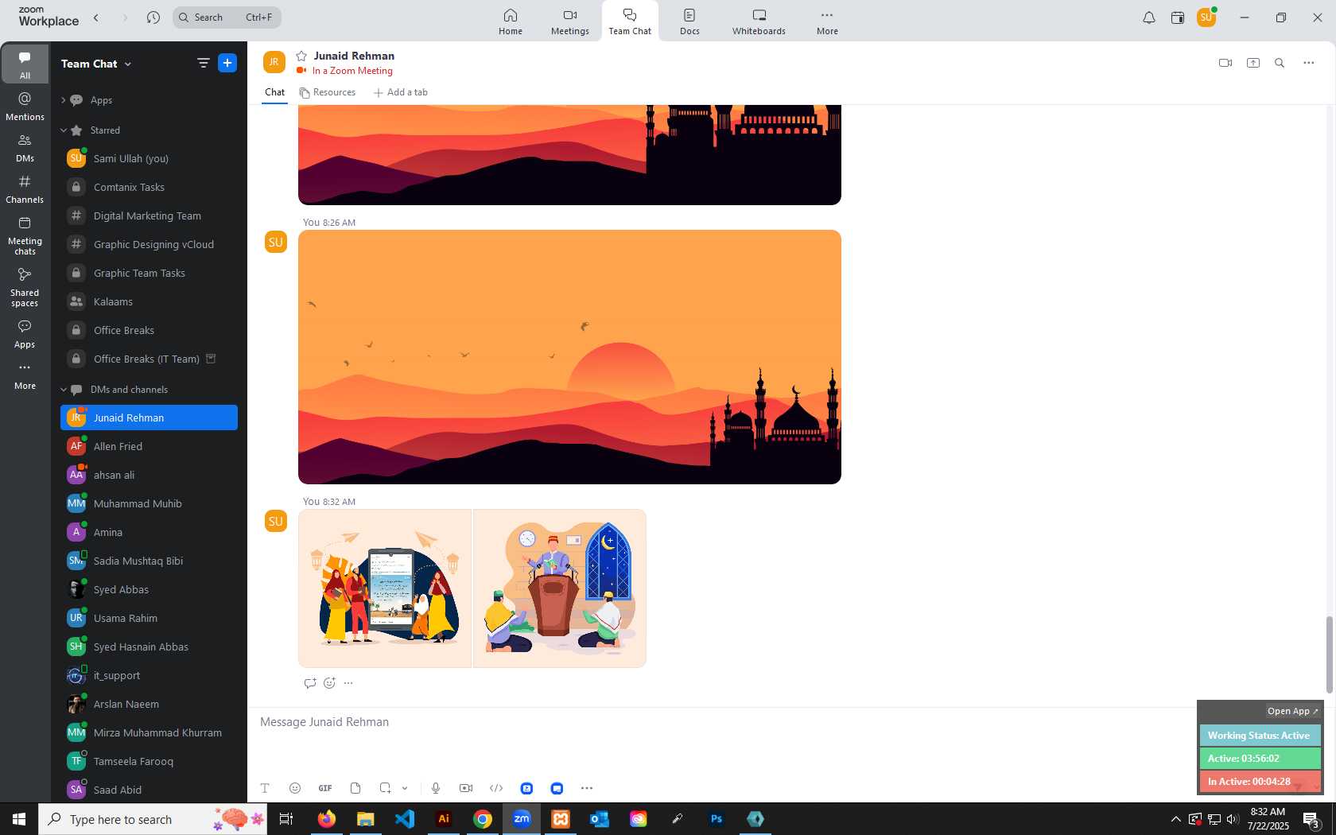Start a video meeting with Junaid Rehman
1336x835 pixels.
pyautogui.click(x=1225, y=63)
